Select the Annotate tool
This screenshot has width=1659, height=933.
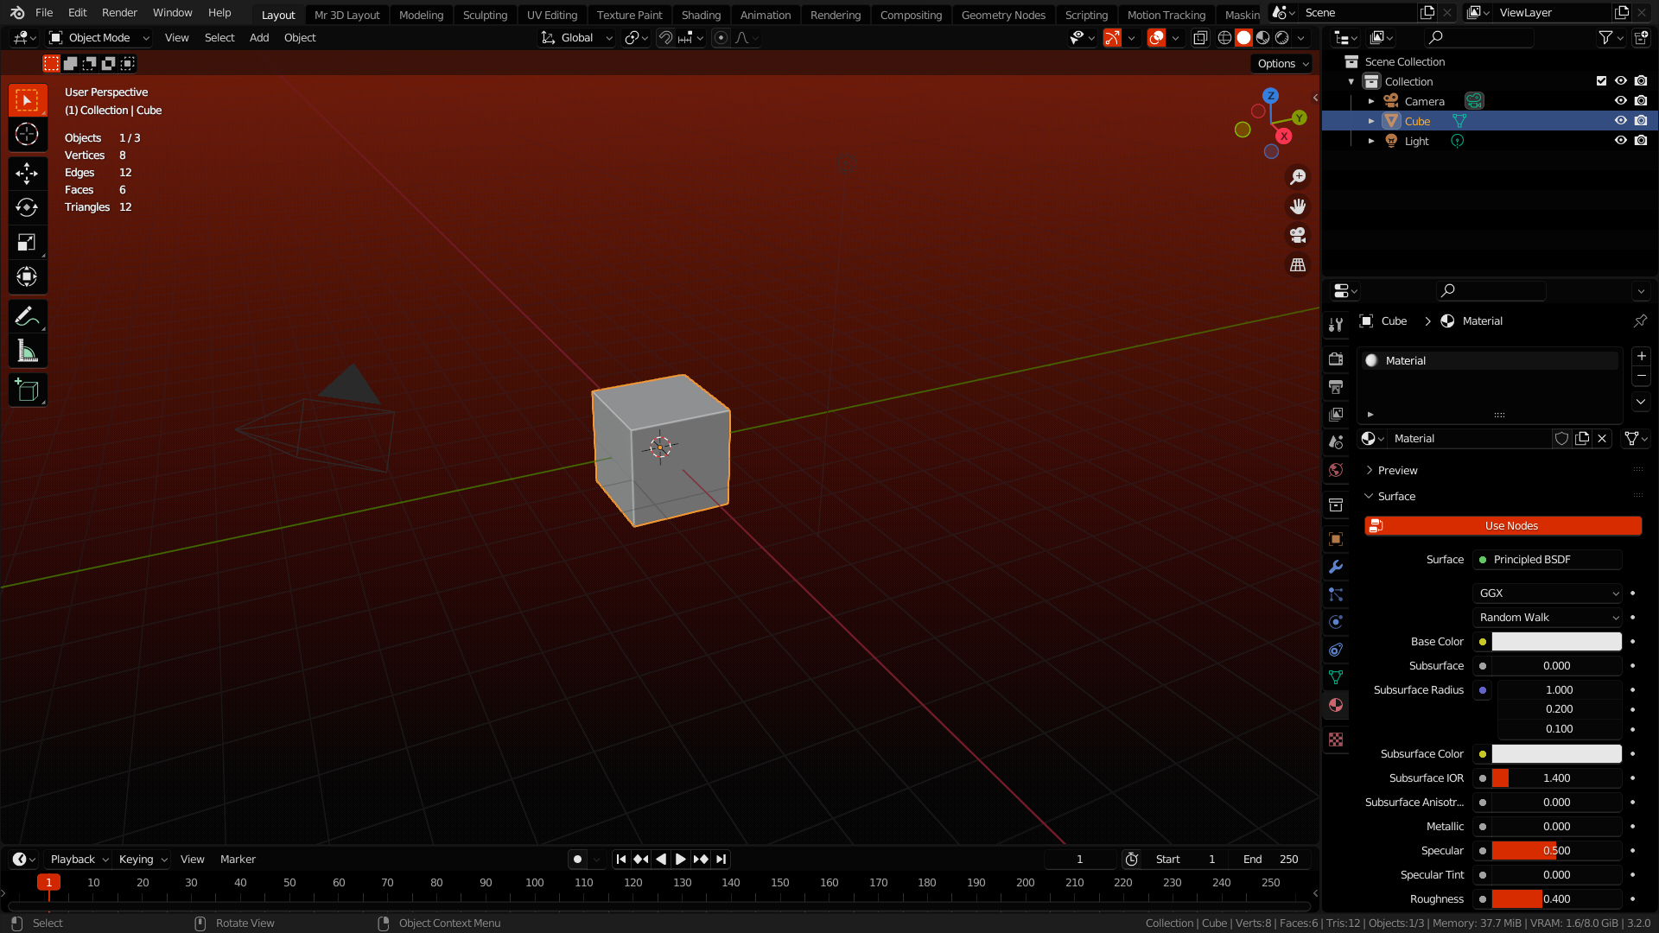(28, 316)
